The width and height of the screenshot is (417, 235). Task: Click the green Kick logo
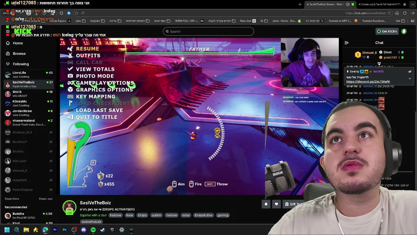[23, 31]
